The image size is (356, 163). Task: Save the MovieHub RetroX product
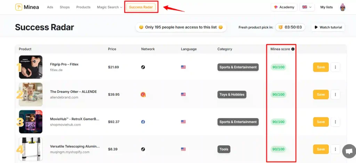321,122
